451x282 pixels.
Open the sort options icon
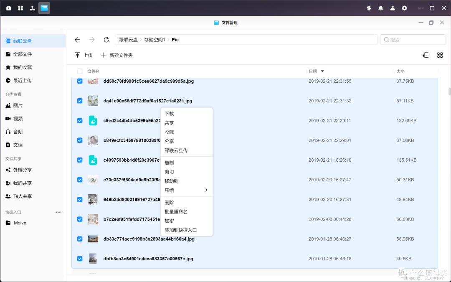[x=426, y=55]
